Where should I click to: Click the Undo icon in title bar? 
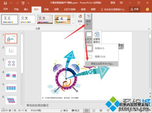click(11, 3)
